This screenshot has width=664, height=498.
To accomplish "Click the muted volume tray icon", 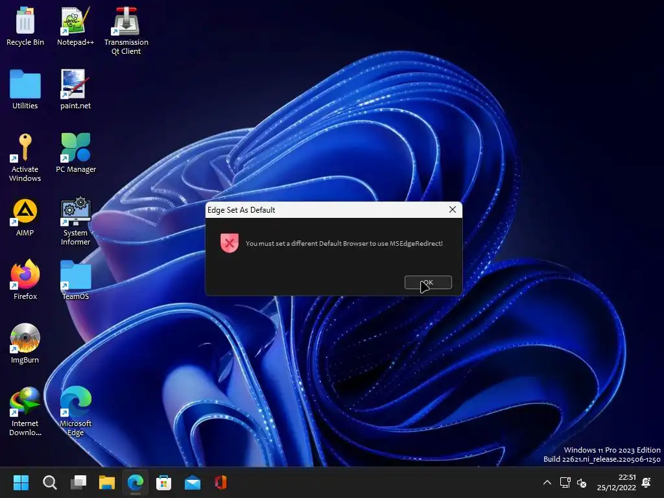I will coord(582,482).
